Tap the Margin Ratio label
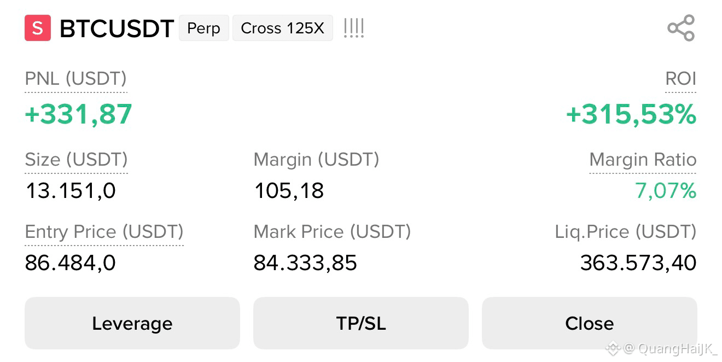 pyautogui.click(x=643, y=160)
